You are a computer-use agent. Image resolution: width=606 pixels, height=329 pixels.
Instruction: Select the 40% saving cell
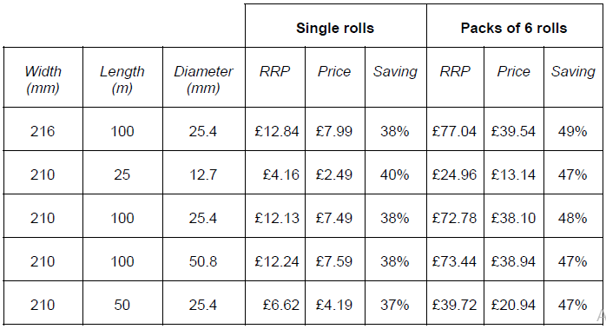[395, 173]
